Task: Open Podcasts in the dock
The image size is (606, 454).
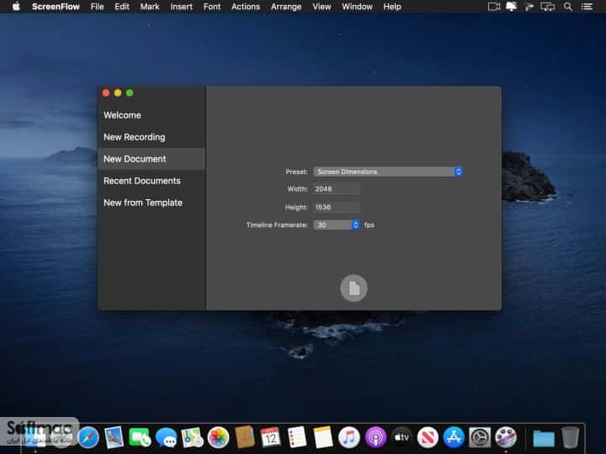Action: (375, 437)
